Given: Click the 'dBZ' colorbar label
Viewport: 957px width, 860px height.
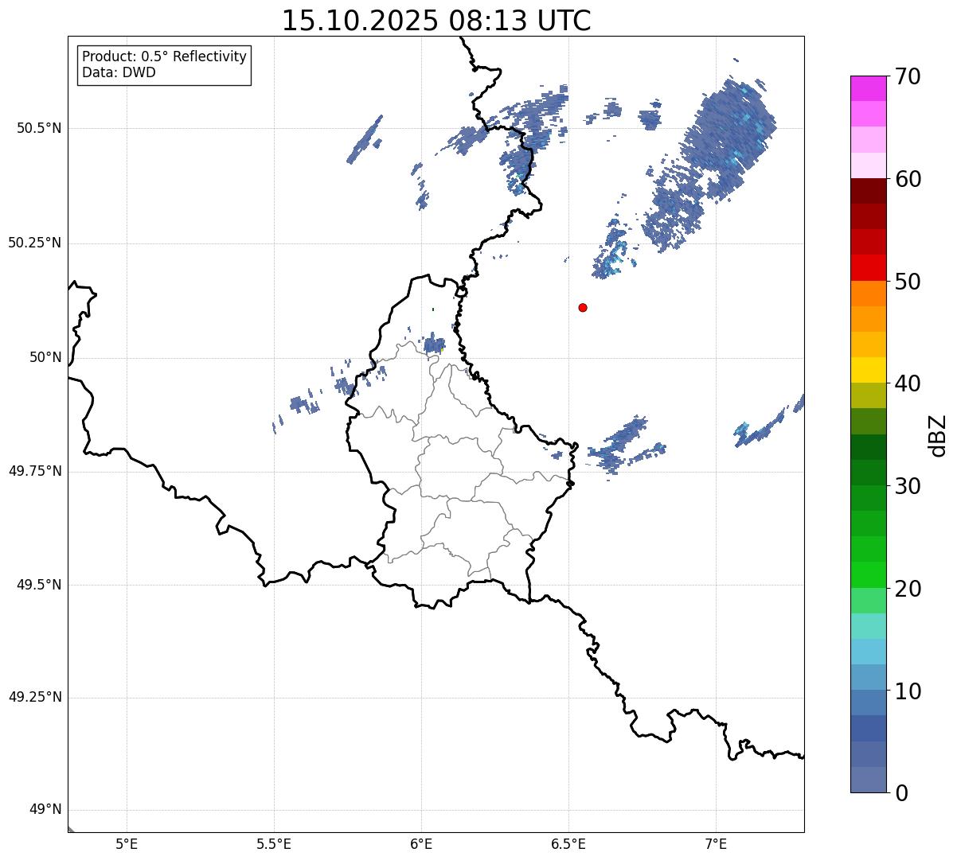Looking at the screenshot, I should tap(939, 434).
